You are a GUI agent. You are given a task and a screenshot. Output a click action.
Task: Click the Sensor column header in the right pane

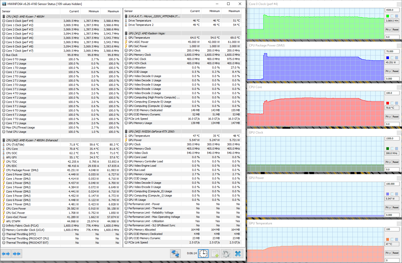pos(128,11)
